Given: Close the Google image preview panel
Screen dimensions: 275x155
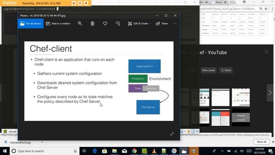Looking at the screenshot, I should click(x=266, y=52).
